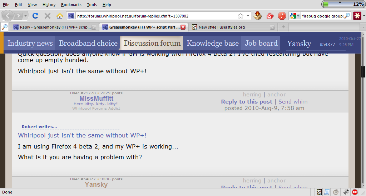Open Firebug via the bug status bar icon
366x196 pixels.
click(x=346, y=192)
